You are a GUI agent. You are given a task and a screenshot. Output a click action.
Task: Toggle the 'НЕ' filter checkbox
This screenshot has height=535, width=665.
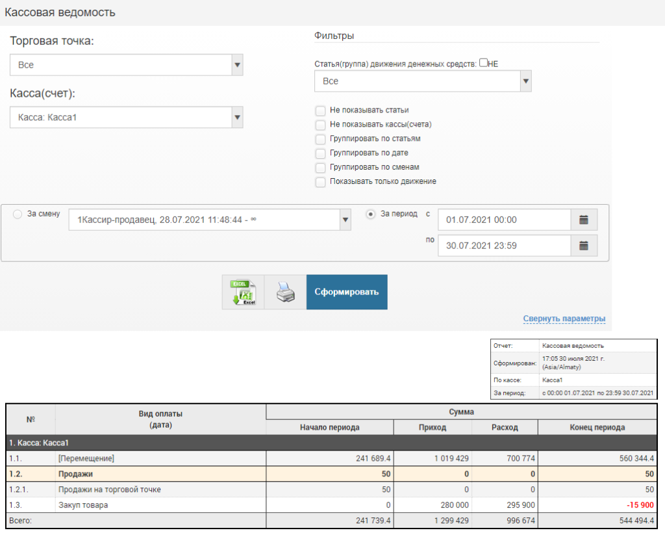click(483, 63)
